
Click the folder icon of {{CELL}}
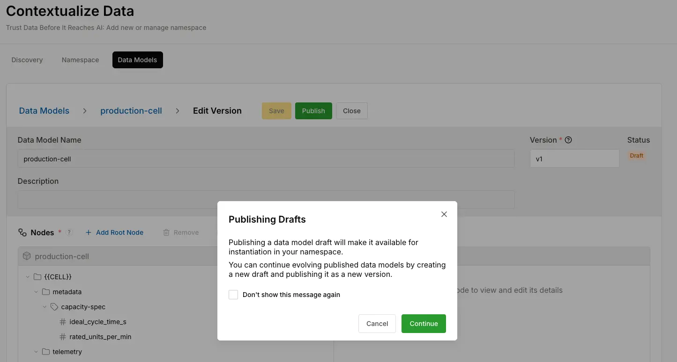37,277
